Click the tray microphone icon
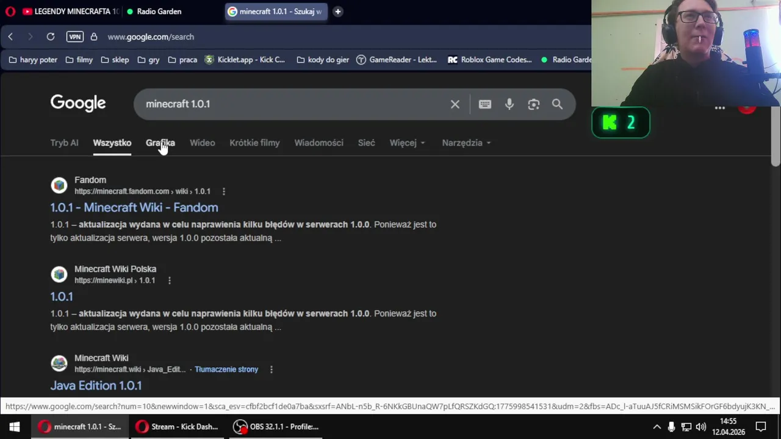 (x=671, y=427)
